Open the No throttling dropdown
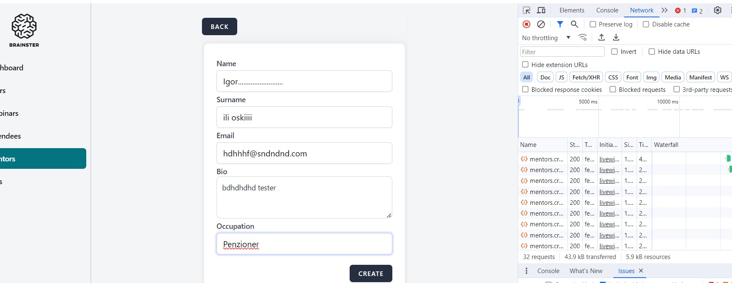The height and width of the screenshot is (283, 732). [546, 38]
